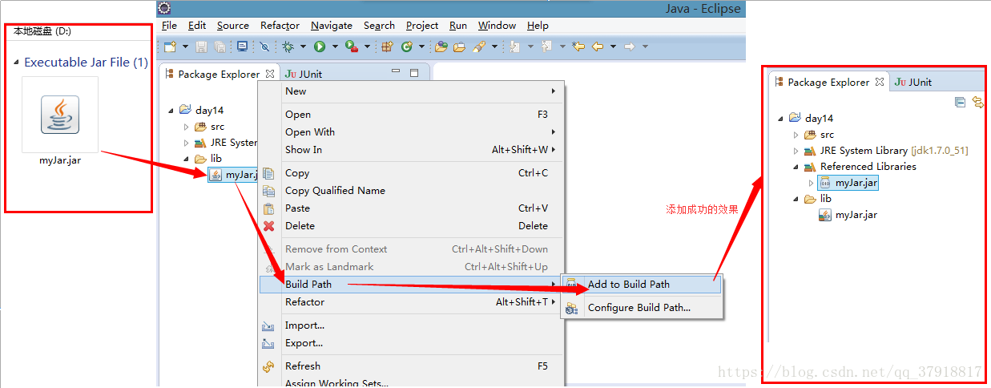
Task: Open the Source menu
Action: pyautogui.click(x=233, y=26)
